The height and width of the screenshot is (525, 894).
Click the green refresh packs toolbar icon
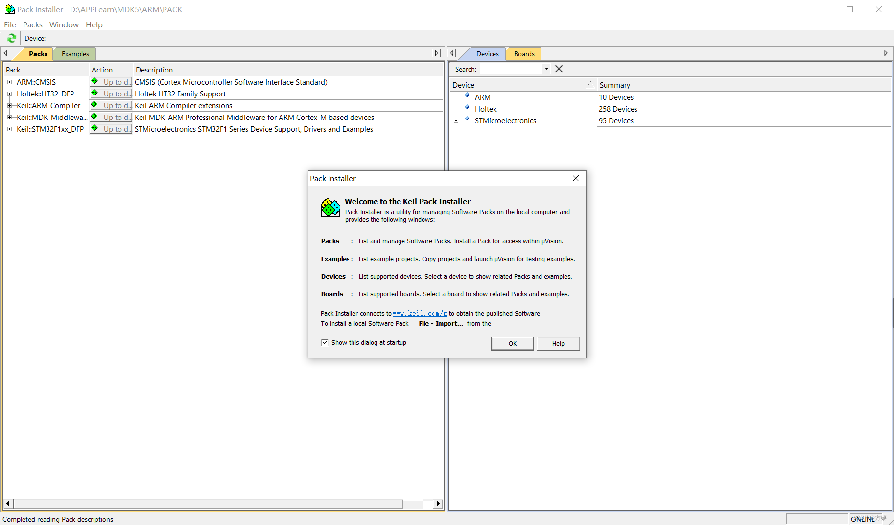tap(12, 38)
